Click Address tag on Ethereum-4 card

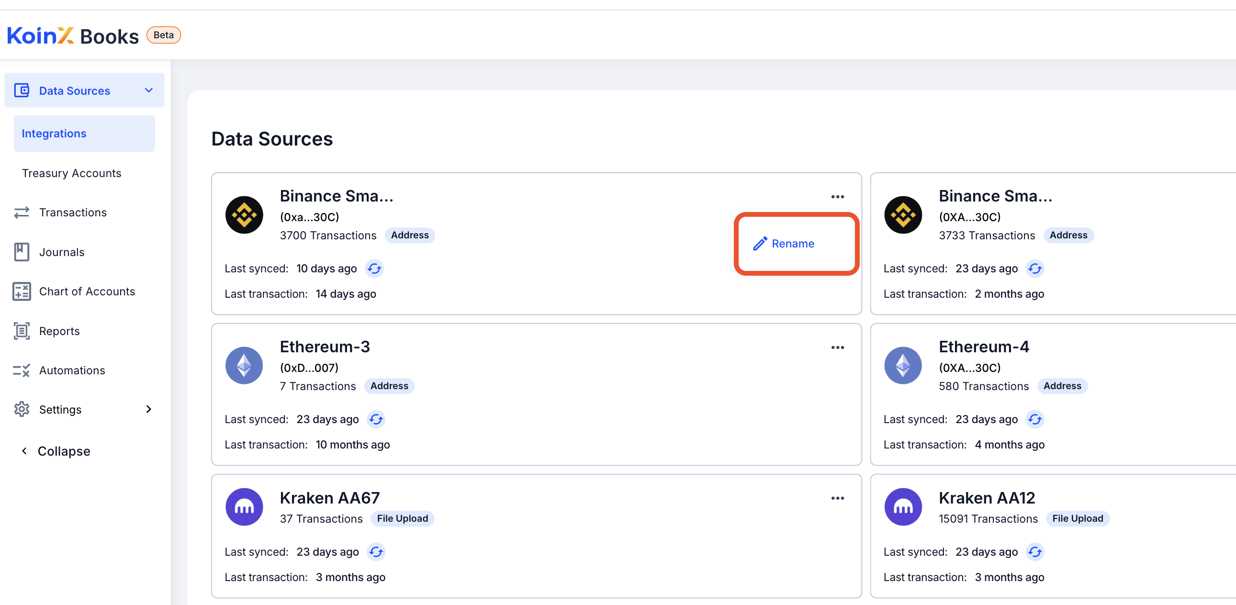point(1062,386)
